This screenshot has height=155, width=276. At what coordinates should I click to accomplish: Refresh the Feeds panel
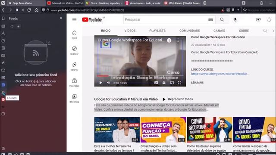click(12, 26)
